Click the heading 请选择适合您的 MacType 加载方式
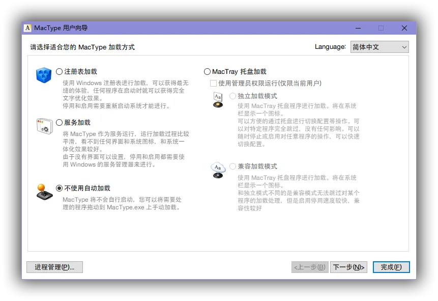The width and height of the screenshot is (438, 301). [82, 47]
